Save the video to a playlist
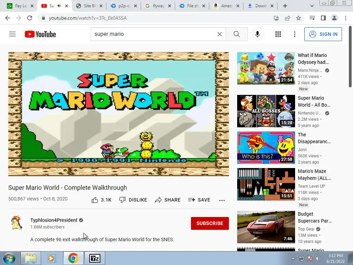 pos(199,200)
